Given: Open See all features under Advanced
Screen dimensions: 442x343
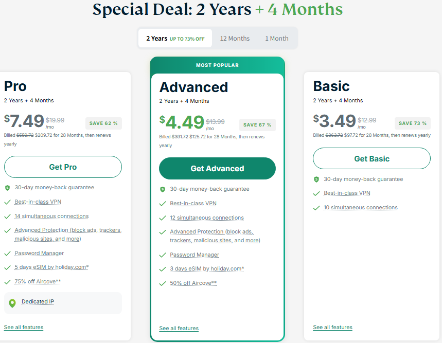Looking at the screenshot, I should point(179,329).
